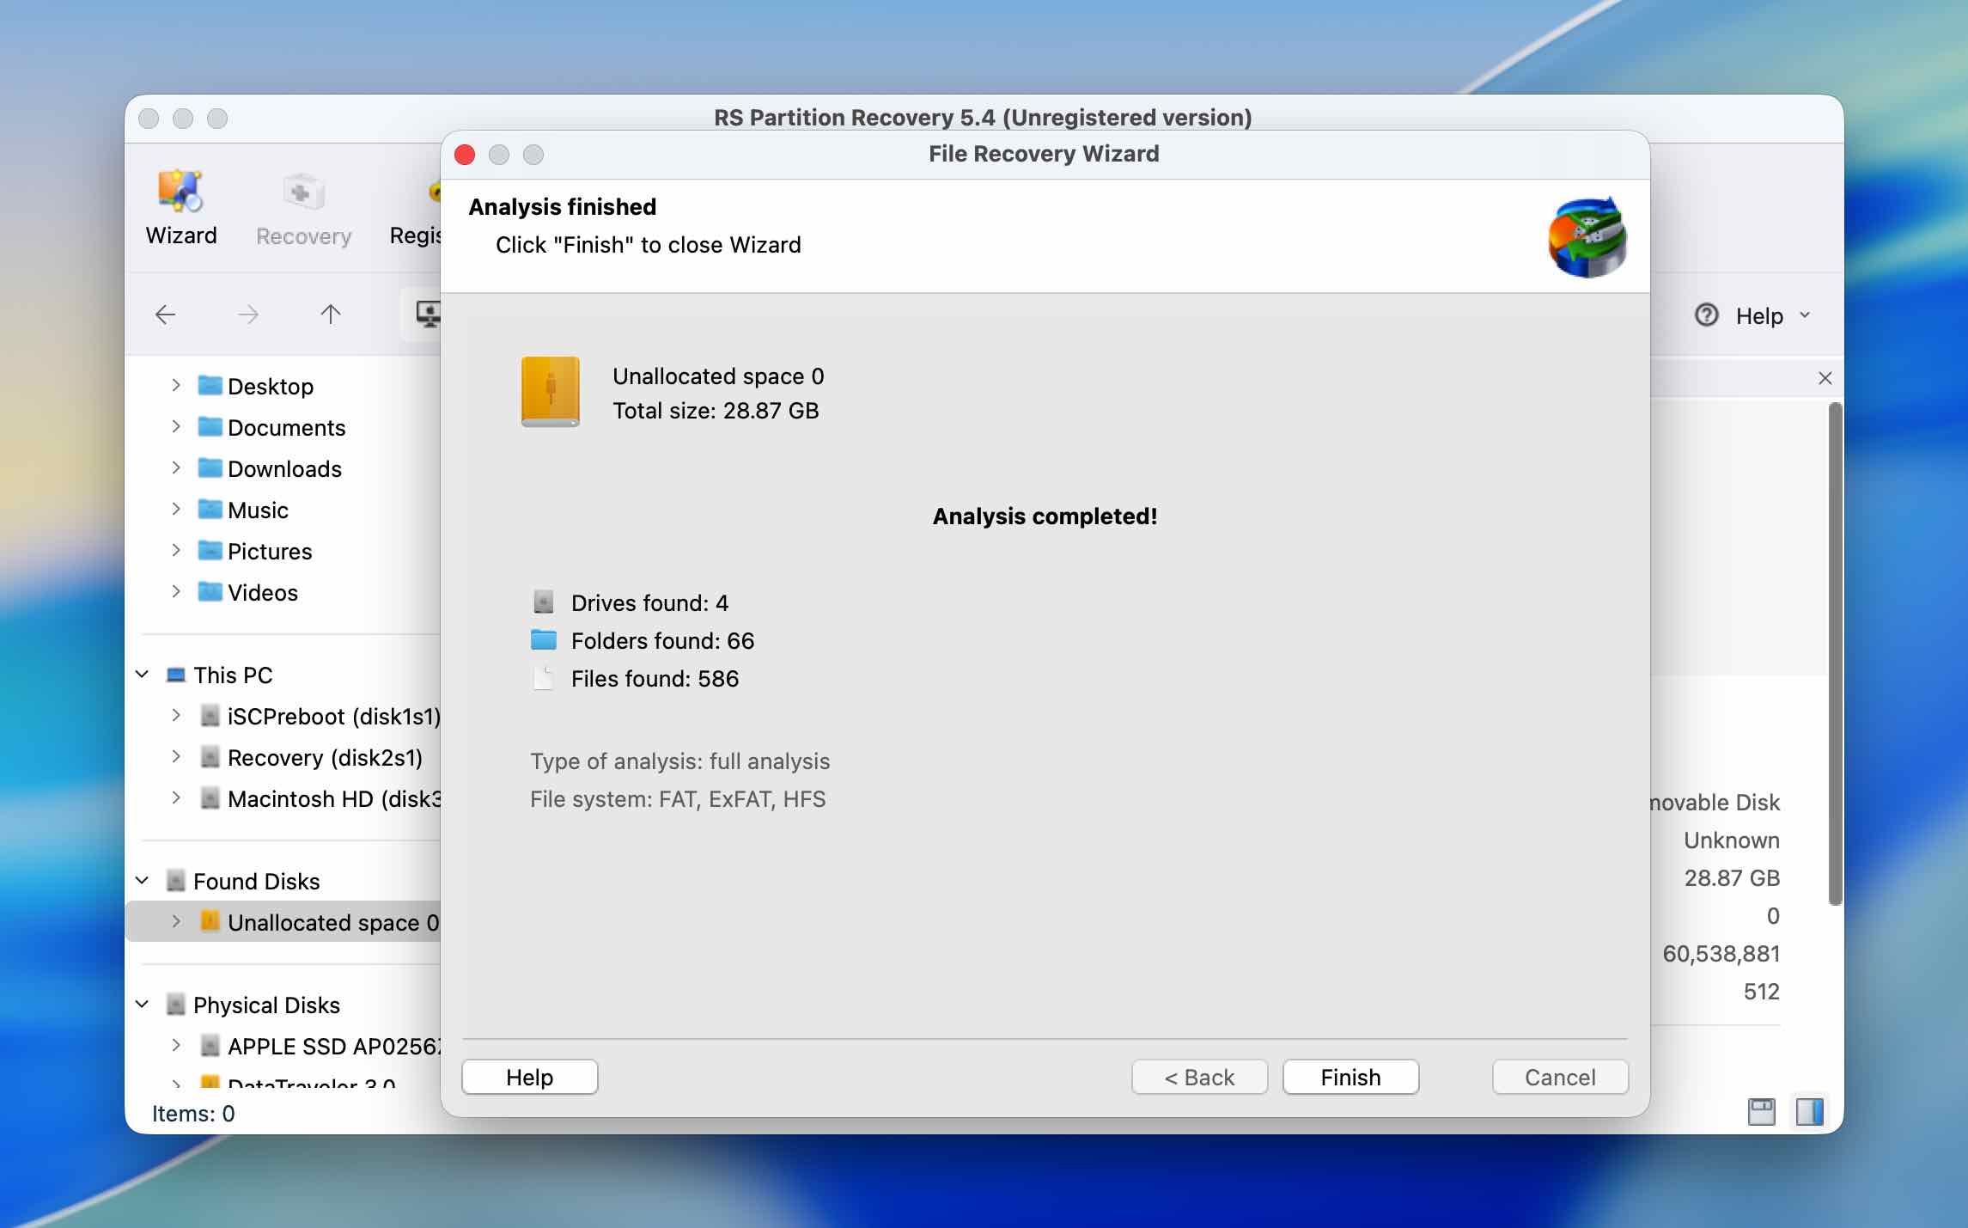Click the Downloads folder icon
1968x1228 pixels.
point(210,467)
